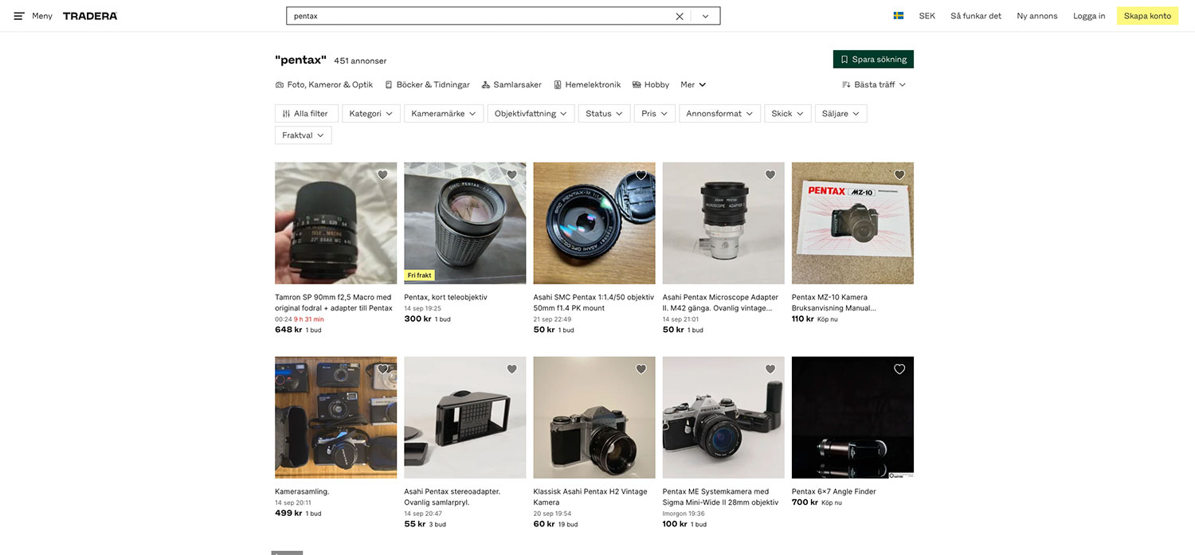
Task: Expand the Kameramärke filter dropdown
Action: 443,114
